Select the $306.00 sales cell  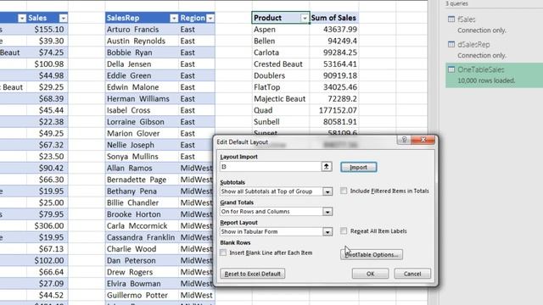click(x=48, y=226)
